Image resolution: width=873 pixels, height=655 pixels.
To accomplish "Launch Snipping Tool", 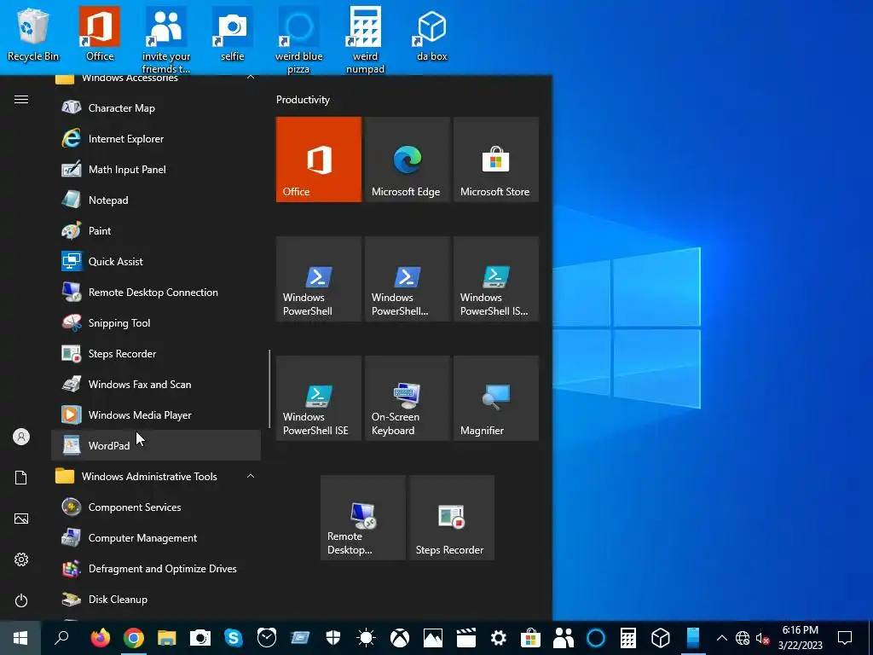I will point(156,322).
